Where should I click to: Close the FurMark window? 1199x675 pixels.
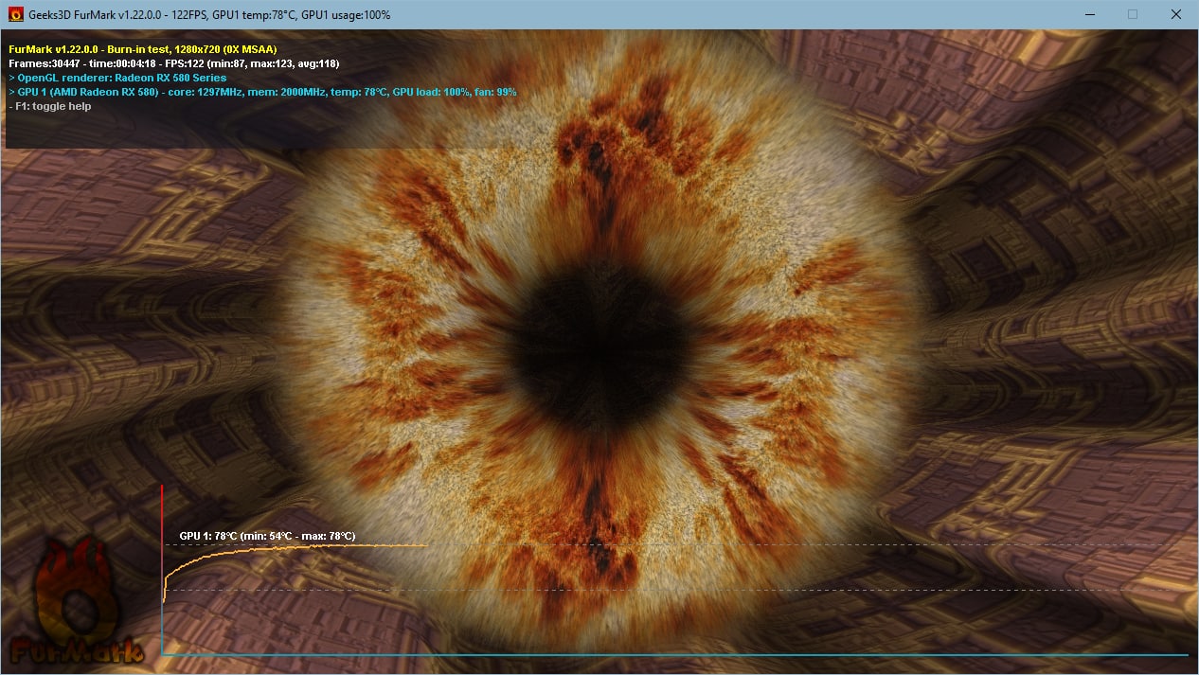[x=1176, y=14]
